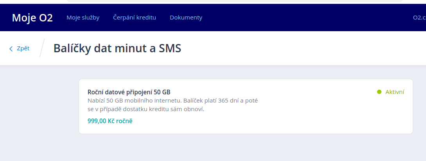The image size is (426, 161).
Task: Open the Roční datové připojení 50 GB title
Action: [x=129, y=92]
